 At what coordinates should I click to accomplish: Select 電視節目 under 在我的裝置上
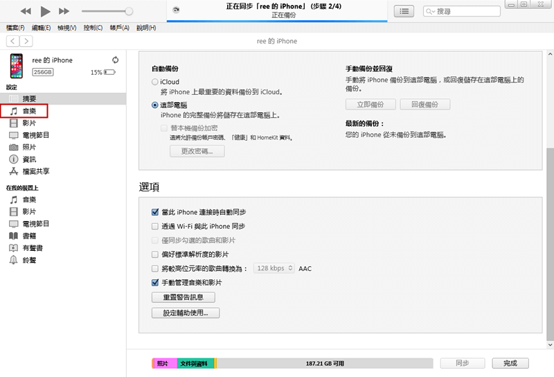(x=63, y=224)
